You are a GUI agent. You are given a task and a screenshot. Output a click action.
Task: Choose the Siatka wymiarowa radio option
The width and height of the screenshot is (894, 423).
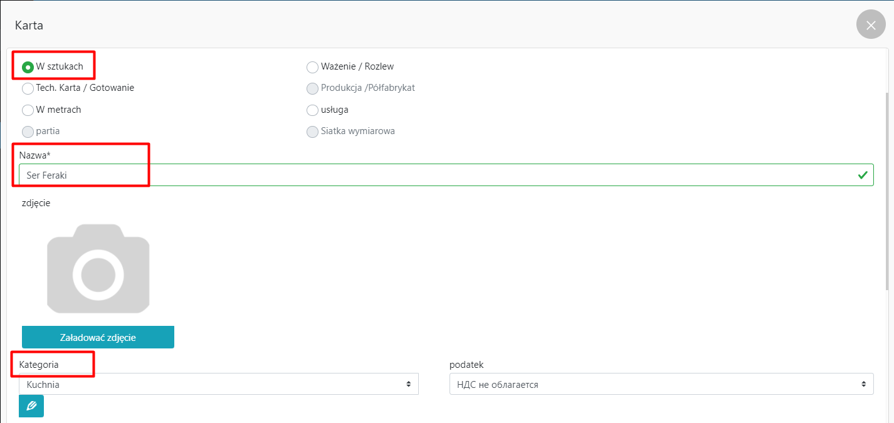coord(312,132)
